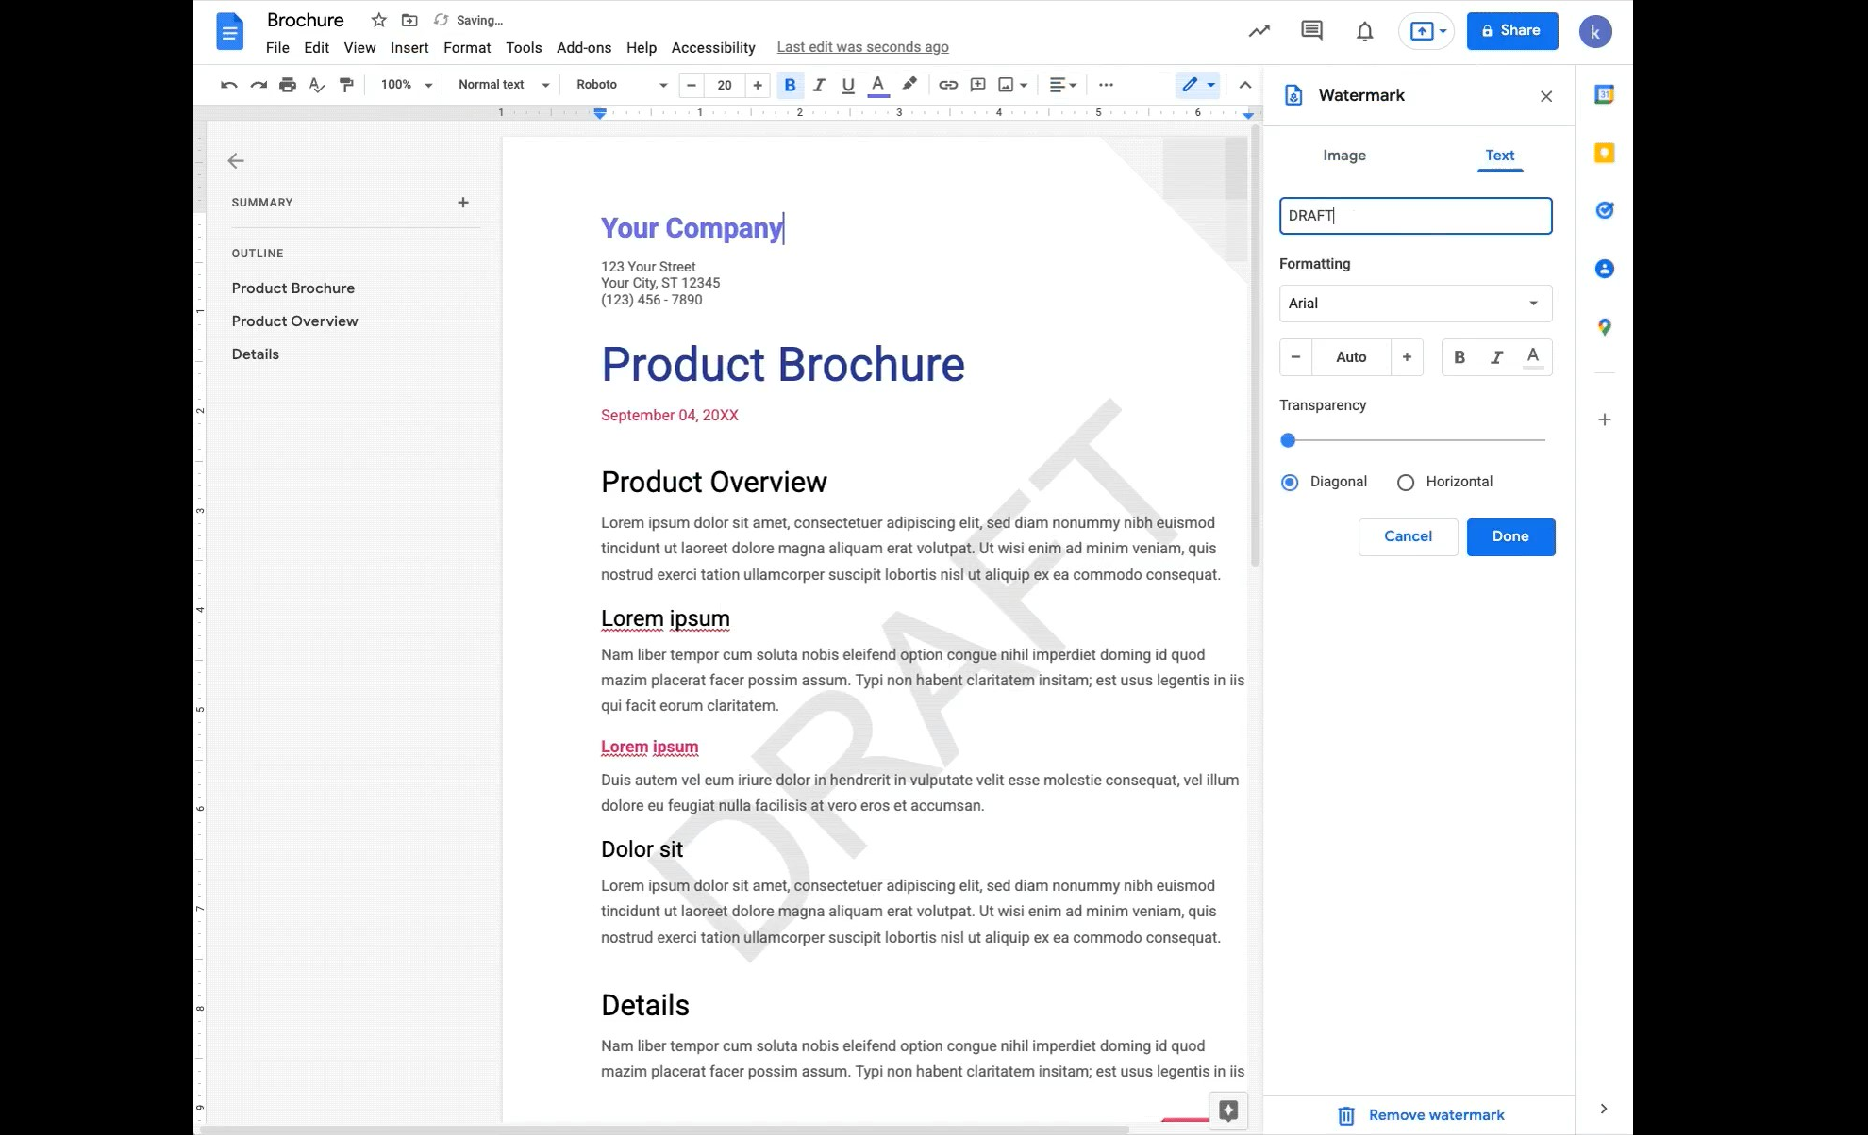This screenshot has height=1135, width=1868.
Task: Toggle bold in watermark formatting
Action: click(x=1459, y=357)
